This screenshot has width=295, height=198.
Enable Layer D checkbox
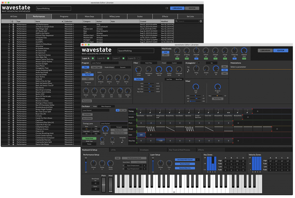coord(139,58)
